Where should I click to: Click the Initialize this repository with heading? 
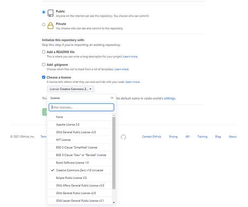pos(63,40)
